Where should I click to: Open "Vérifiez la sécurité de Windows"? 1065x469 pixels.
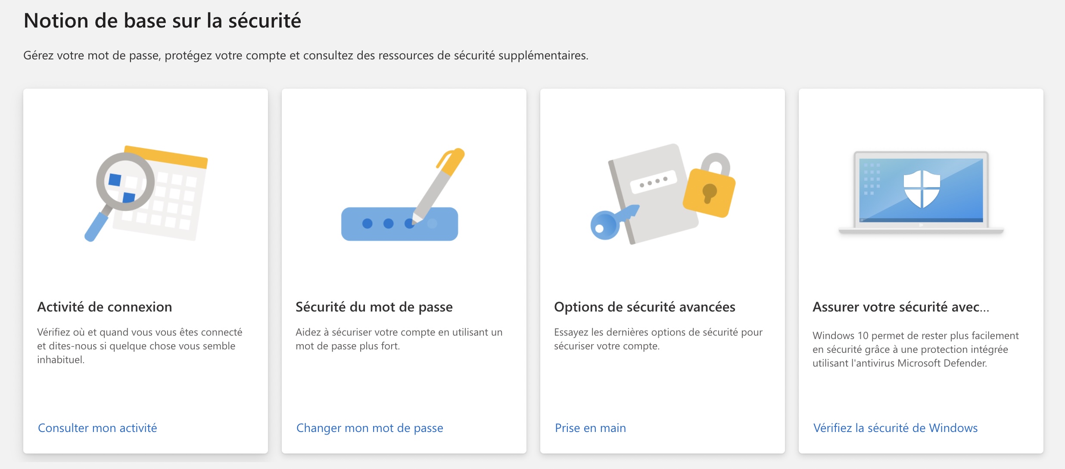click(895, 428)
